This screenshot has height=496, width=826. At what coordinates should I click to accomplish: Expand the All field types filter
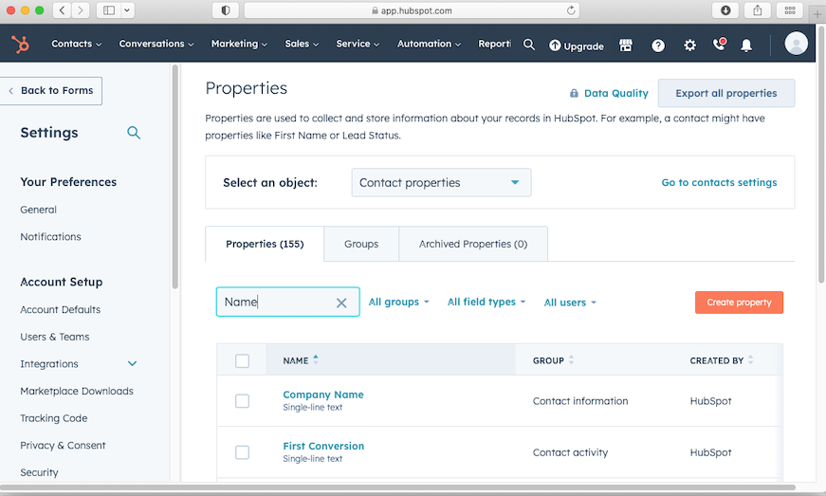click(x=486, y=302)
